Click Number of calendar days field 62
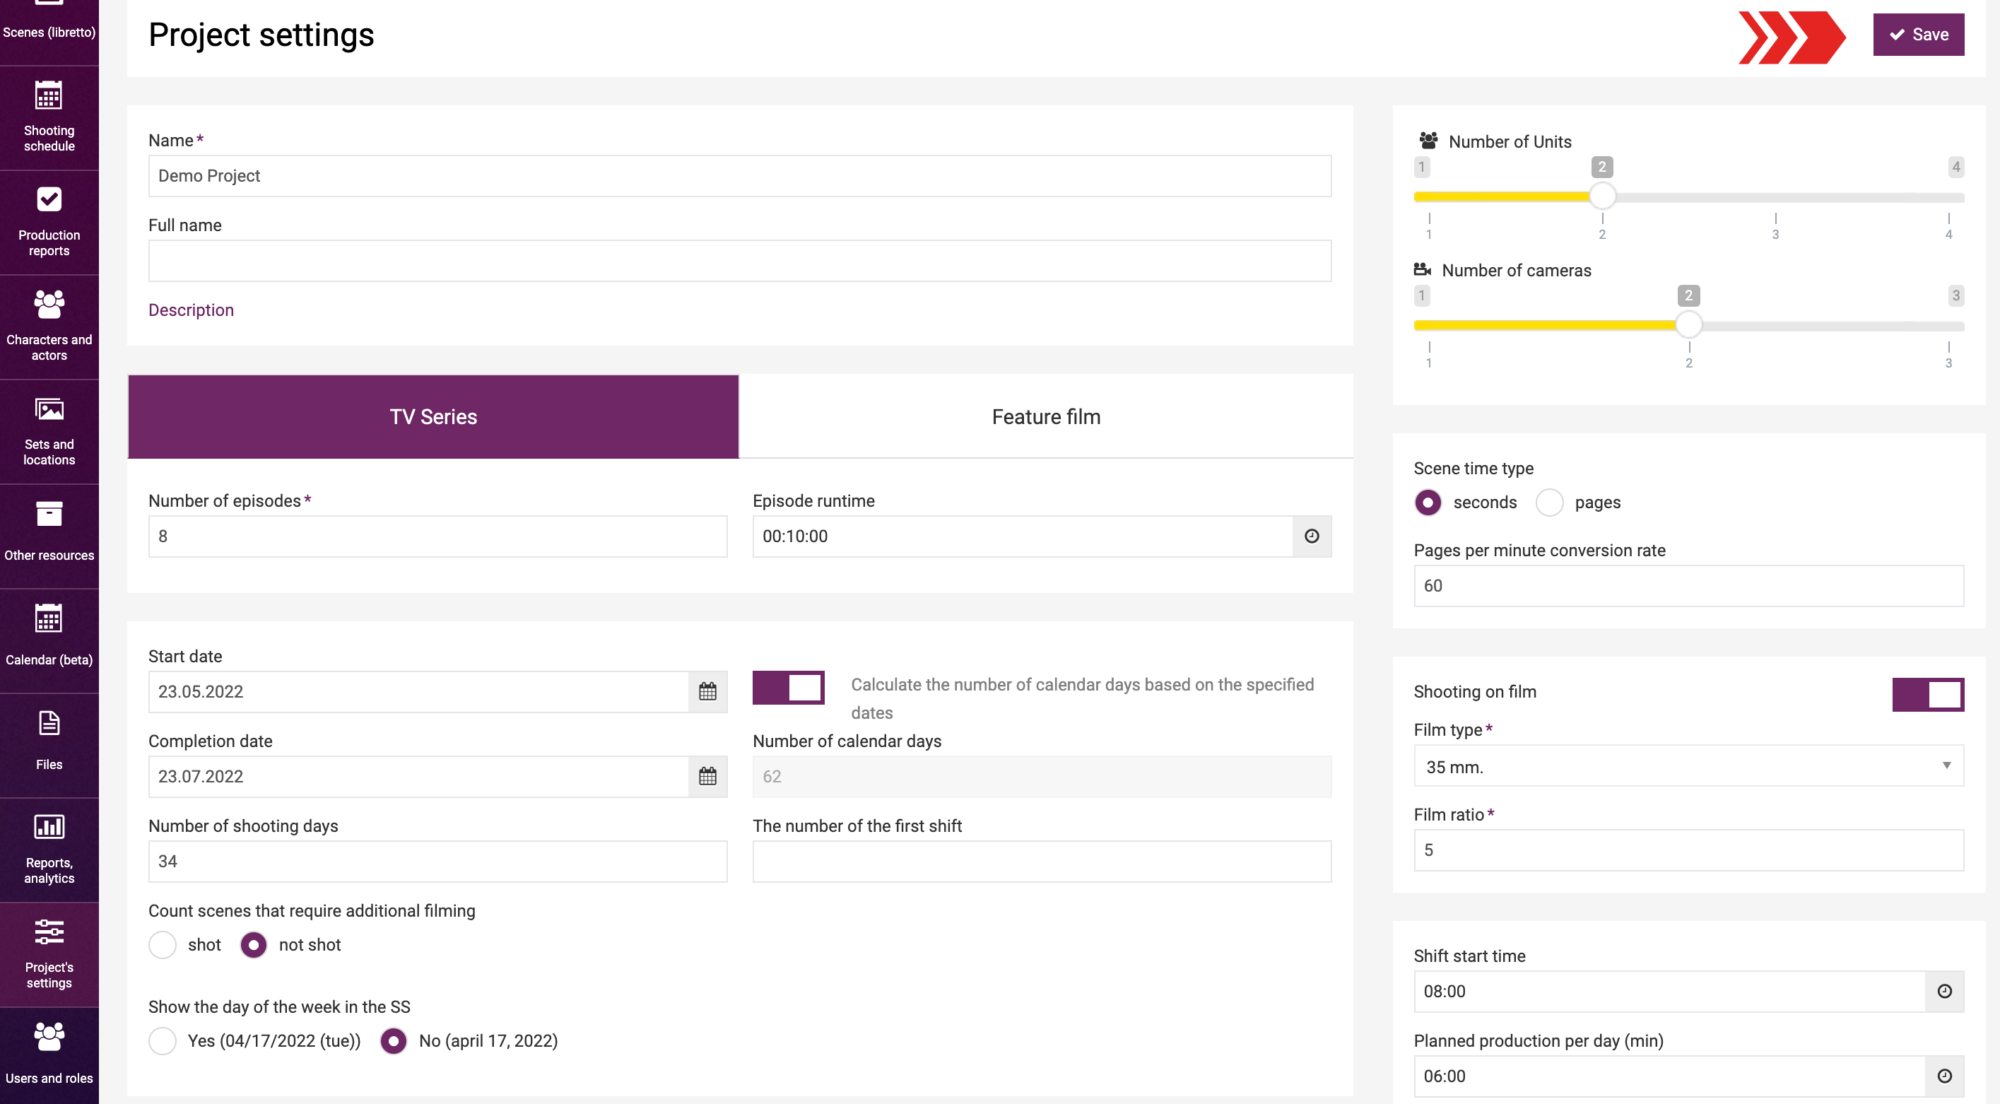2000x1104 pixels. pyautogui.click(x=1042, y=776)
